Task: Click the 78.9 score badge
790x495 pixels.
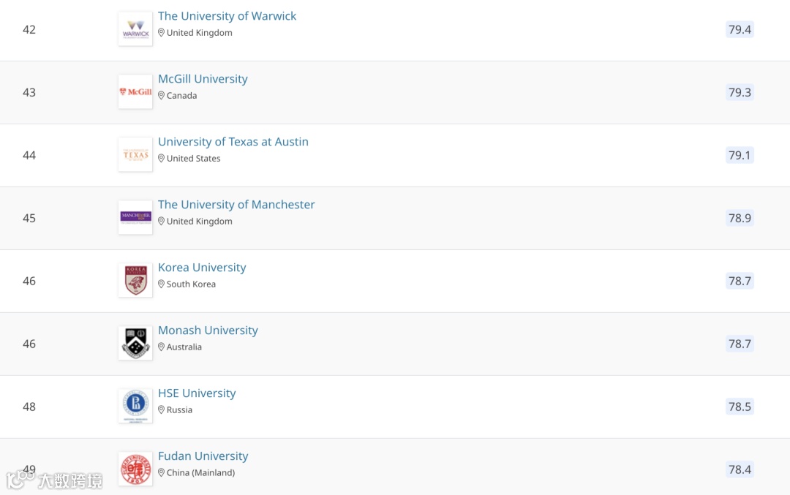Action: click(x=740, y=218)
